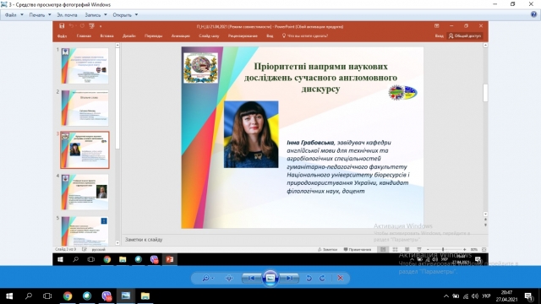Click PowerPoint zoom in plus button

(464, 249)
